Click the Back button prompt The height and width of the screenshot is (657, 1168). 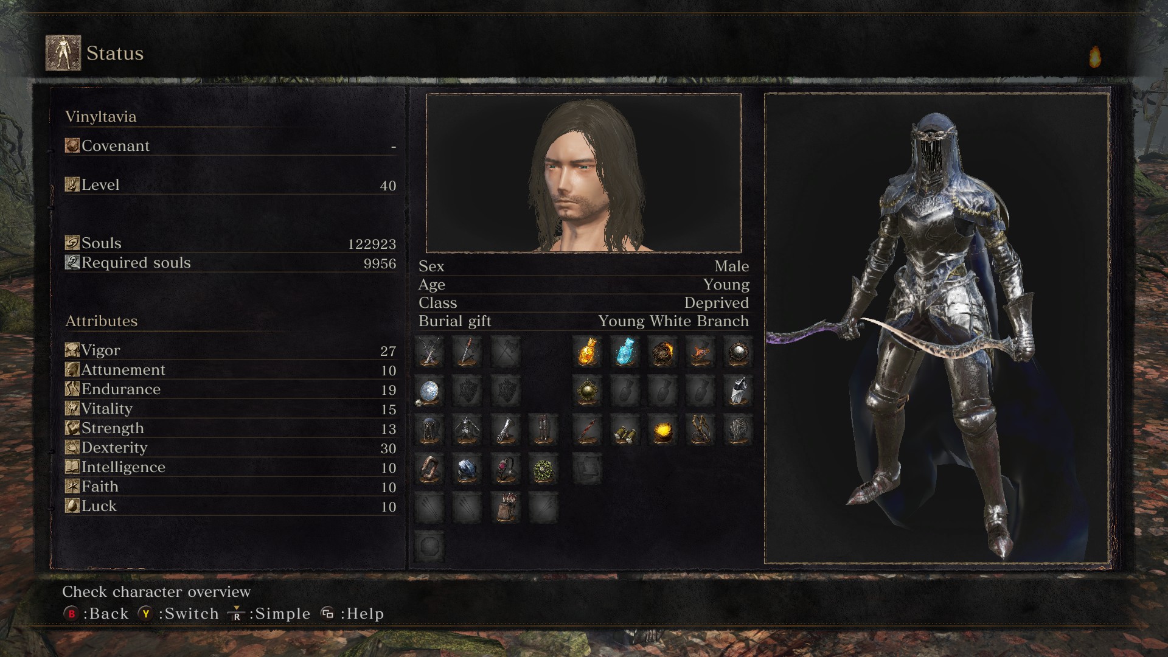tap(96, 614)
